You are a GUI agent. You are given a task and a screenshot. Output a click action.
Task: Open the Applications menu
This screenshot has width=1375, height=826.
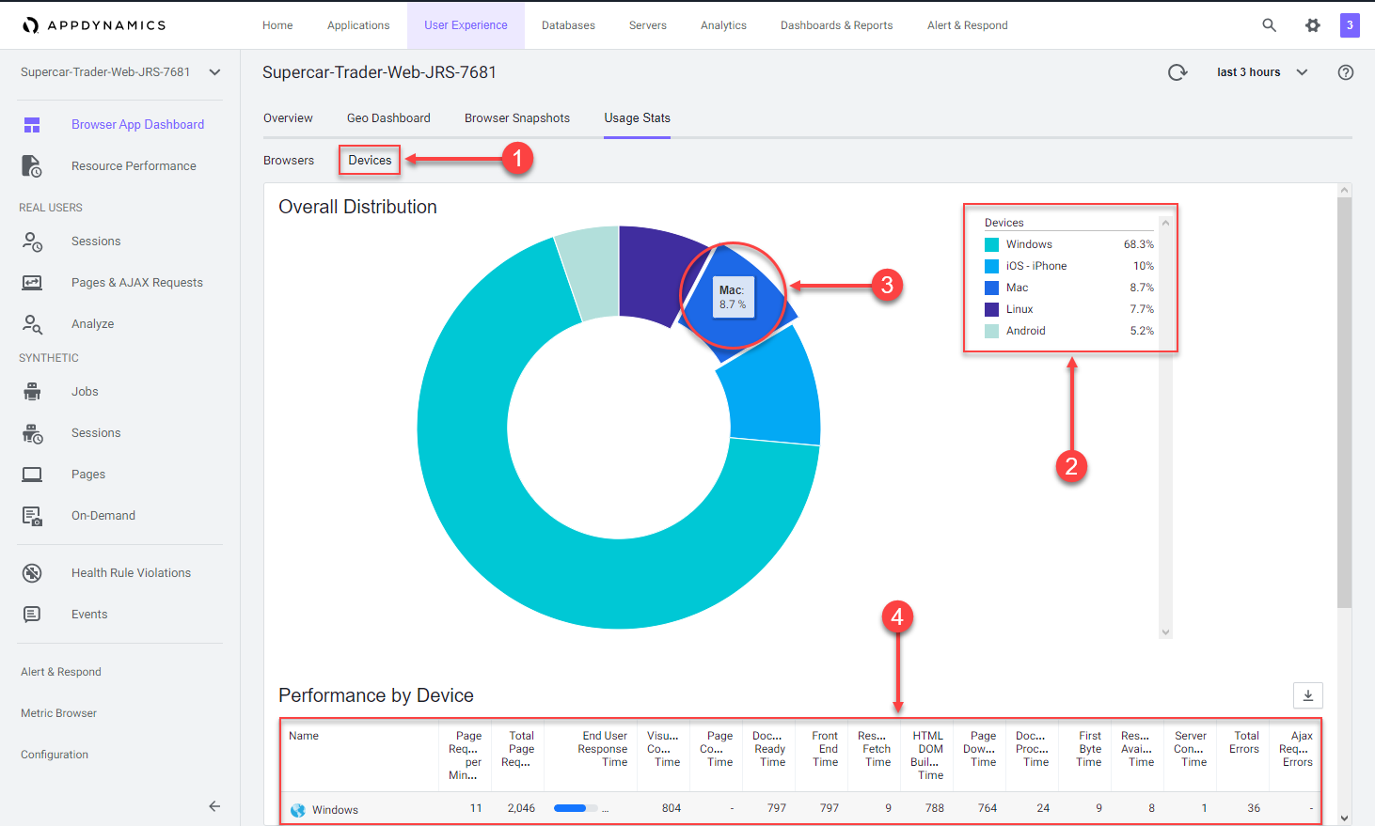pyautogui.click(x=358, y=25)
